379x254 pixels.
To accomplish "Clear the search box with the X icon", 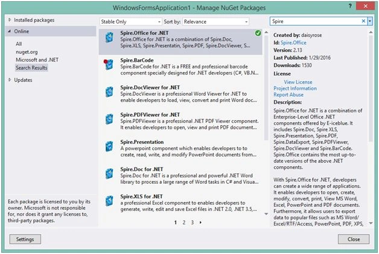I will point(363,21).
